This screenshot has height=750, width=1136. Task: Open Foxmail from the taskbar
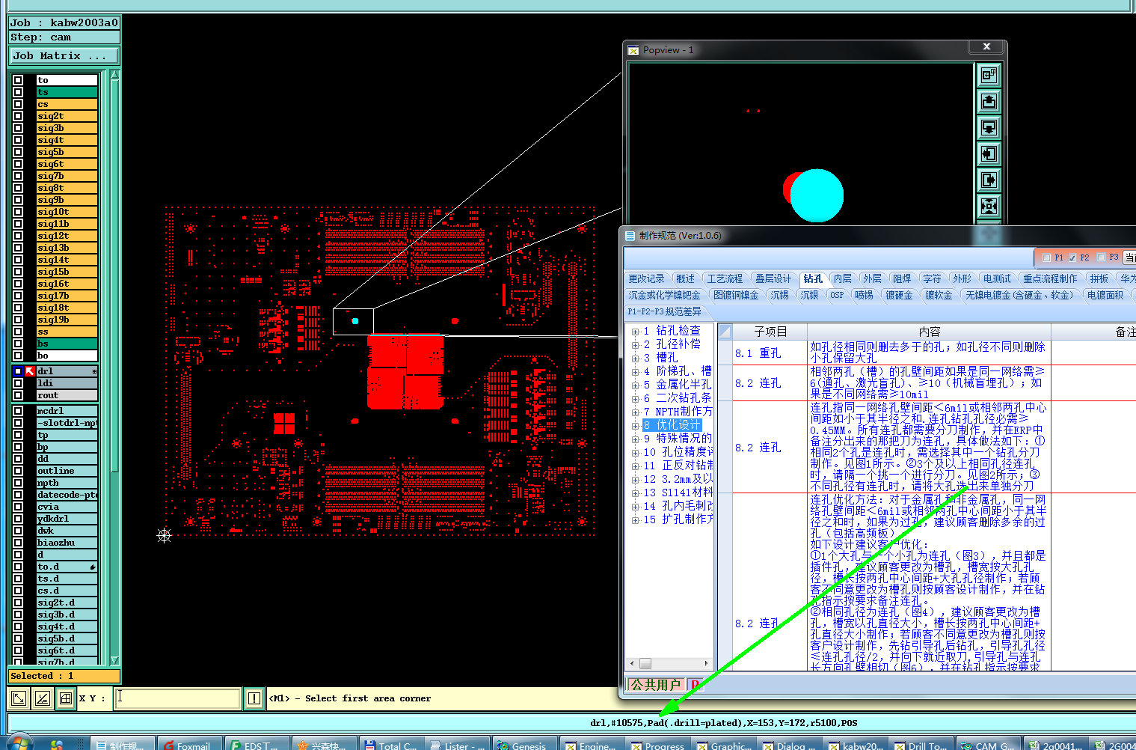click(188, 746)
